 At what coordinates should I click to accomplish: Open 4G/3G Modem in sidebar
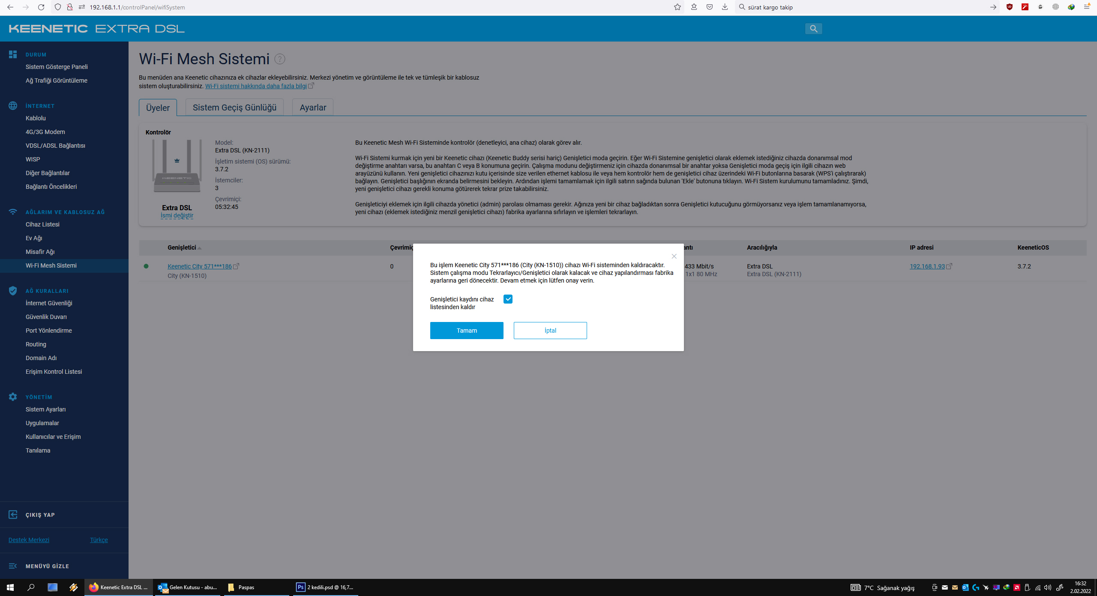point(45,132)
